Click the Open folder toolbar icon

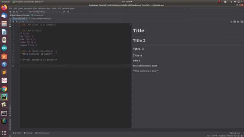pyautogui.click(x=10, y=12)
